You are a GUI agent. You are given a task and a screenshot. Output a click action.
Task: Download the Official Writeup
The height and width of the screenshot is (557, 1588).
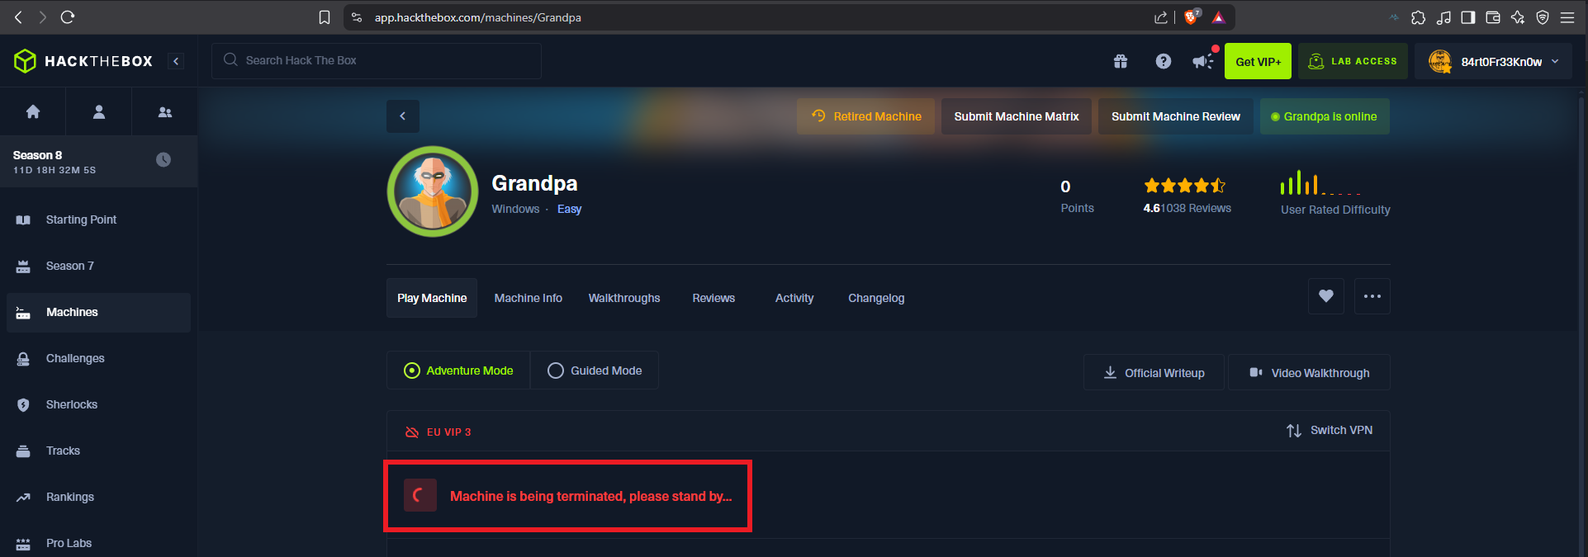tap(1154, 373)
